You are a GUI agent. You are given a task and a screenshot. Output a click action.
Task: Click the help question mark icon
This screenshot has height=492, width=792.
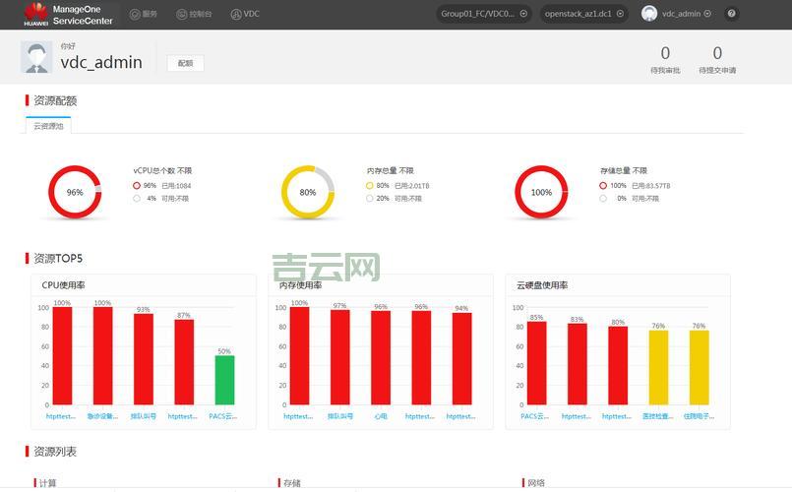(x=731, y=14)
